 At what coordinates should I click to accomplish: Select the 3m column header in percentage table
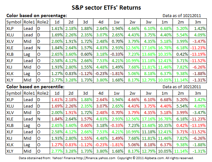click(197, 22)
